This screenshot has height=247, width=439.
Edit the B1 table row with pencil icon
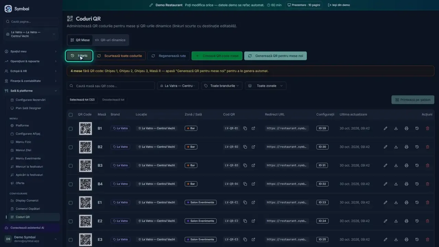click(385, 128)
